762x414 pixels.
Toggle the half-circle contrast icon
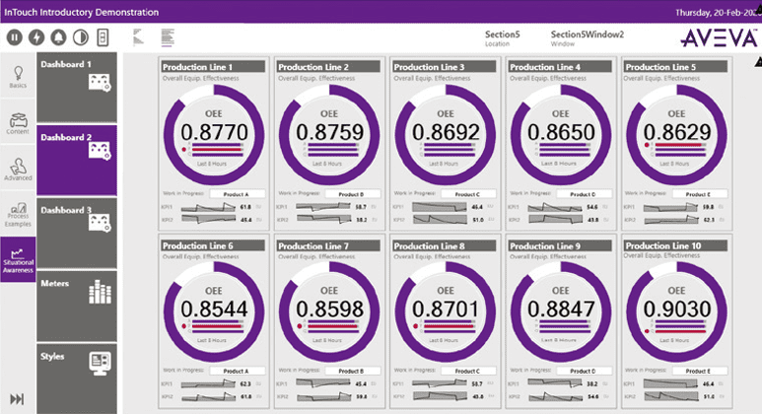click(x=80, y=37)
